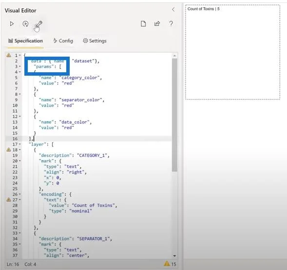Click the "red" value on line 6

pos(68,83)
